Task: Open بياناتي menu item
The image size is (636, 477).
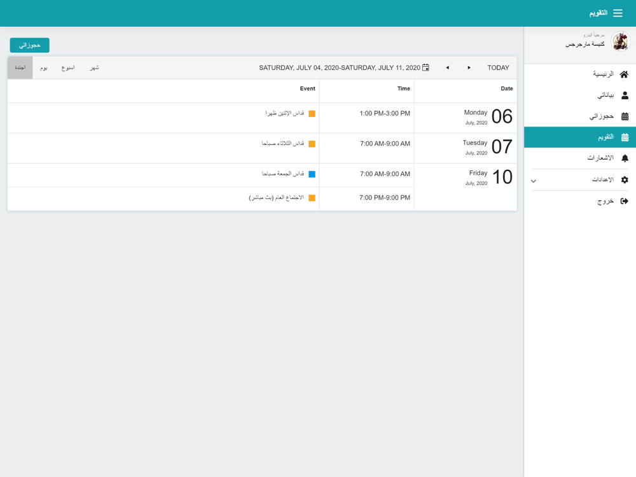Action: coord(580,95)
